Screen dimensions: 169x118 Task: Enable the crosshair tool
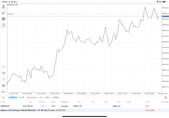(x=3, y=67)
